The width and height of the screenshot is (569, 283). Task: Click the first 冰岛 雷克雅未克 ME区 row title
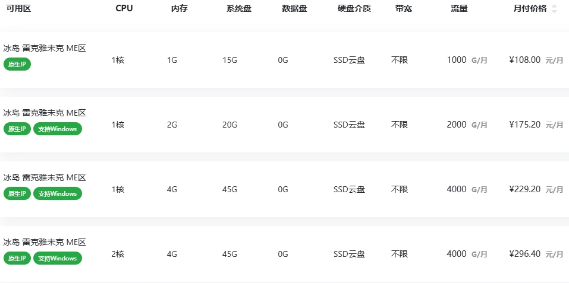point(45,48)
